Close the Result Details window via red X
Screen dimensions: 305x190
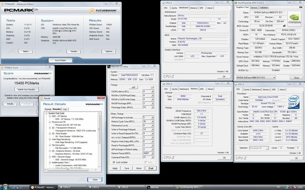click(101, 98)
